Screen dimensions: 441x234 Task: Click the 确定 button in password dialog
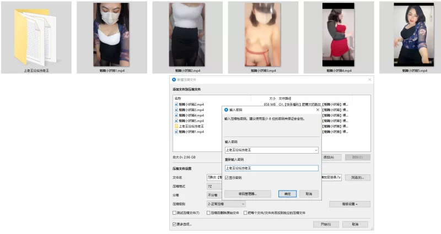(x=287, y=194)
